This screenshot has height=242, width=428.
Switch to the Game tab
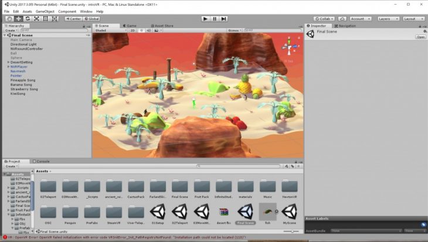[x=130, y=26]
